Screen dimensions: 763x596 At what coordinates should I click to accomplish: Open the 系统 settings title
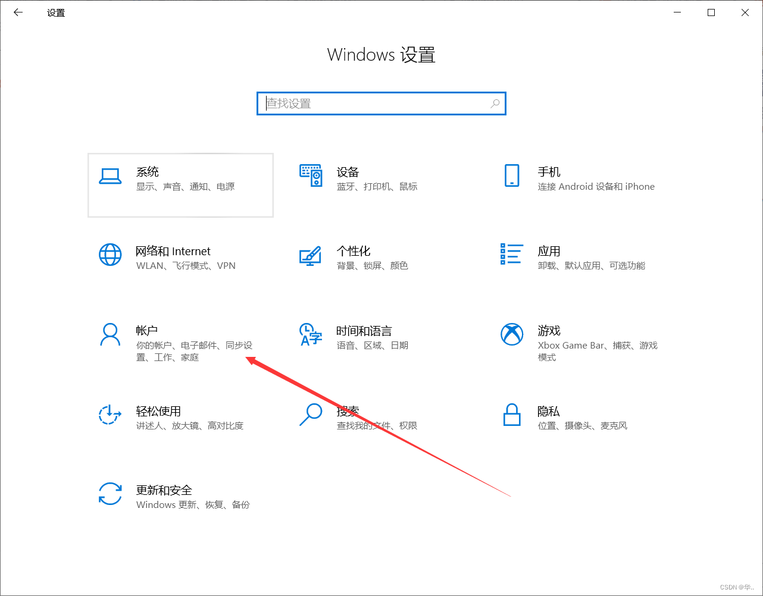click(148, 172)
